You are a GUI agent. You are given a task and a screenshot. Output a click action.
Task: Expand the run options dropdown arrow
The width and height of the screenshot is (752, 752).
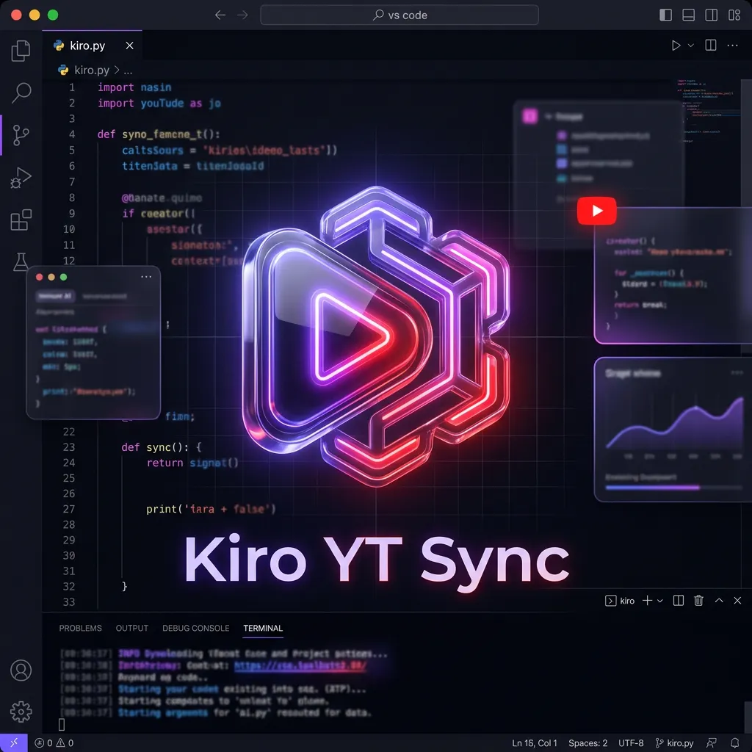(690, 46)
